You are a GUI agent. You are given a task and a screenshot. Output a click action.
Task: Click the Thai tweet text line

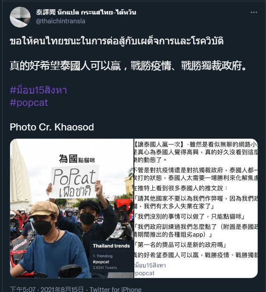point(117,41)
